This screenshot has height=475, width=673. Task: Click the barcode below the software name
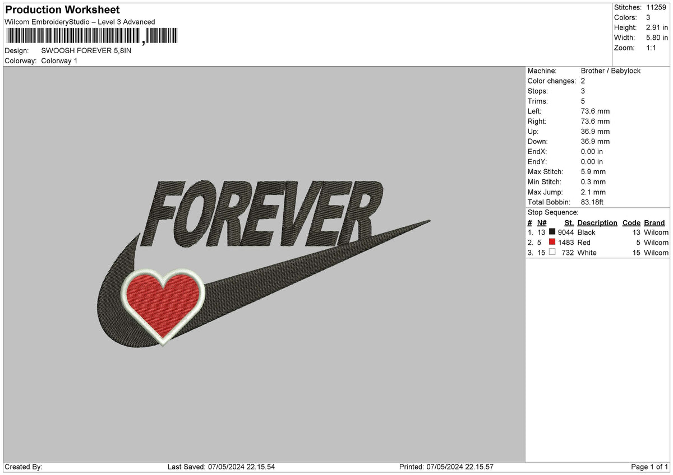[92, 36]
